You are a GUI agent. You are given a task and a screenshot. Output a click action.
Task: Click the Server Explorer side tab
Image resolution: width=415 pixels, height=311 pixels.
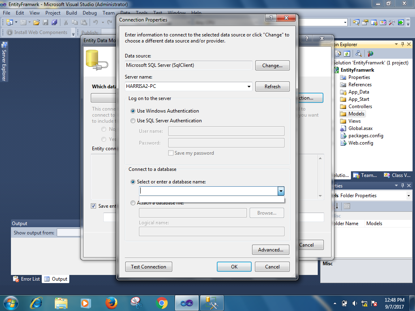[4, 62]
